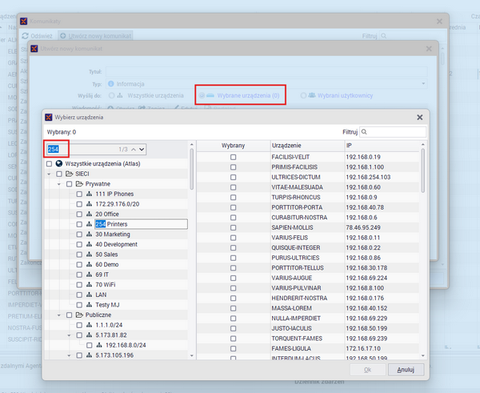Click the tree search field containing 254

point(96,150)
